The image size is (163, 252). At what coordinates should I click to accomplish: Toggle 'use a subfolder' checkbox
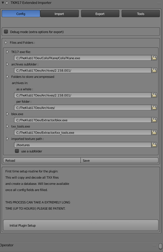tap(17, 151)
